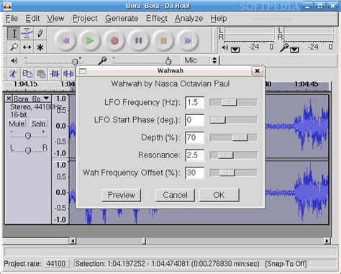Start playback with the green Play button
This screenshot has height=274, width=341.
(90, 41)
